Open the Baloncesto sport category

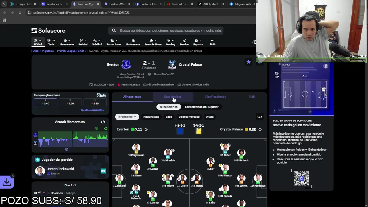pos(67,42)
